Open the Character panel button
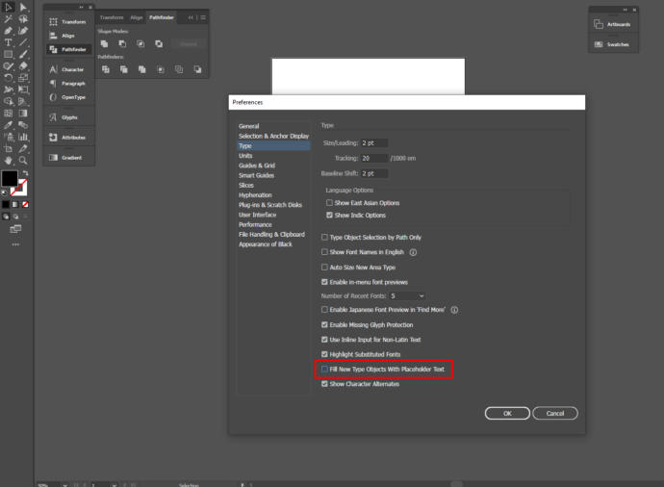This screenshot has height=487, width=664. click(68, 69)
